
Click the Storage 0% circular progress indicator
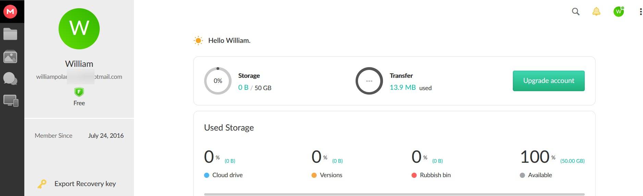(x=218, y=81)
